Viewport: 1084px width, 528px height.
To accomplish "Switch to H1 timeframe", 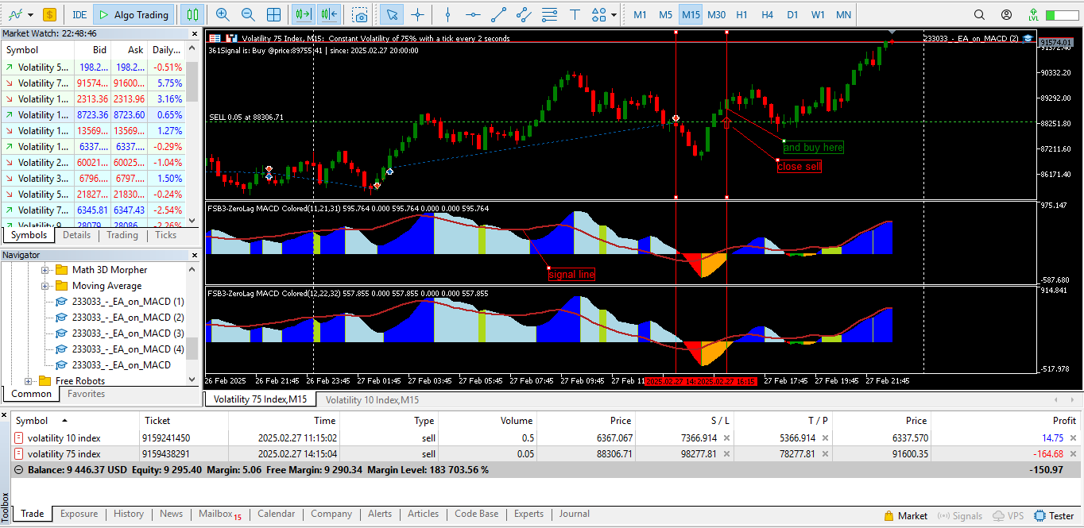I will [741, 14].
